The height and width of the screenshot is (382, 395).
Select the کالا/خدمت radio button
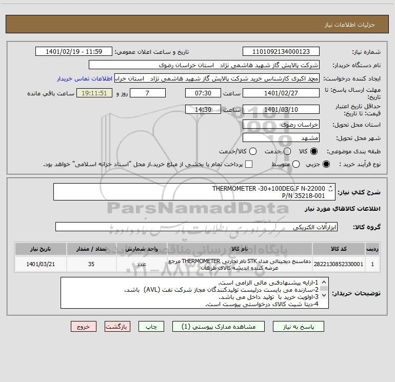tap(253, 151)
